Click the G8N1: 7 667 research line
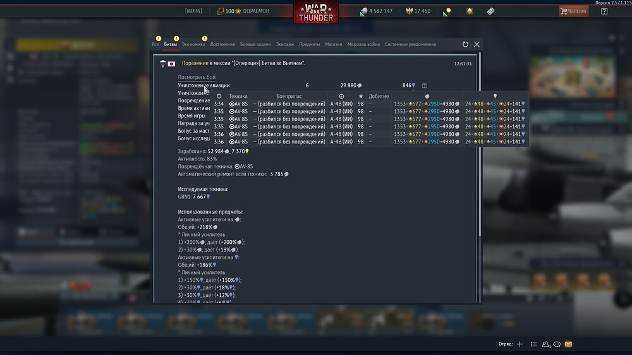Image resolution: width=632 pixels, height=355 pixels. (x=194, y=196)
